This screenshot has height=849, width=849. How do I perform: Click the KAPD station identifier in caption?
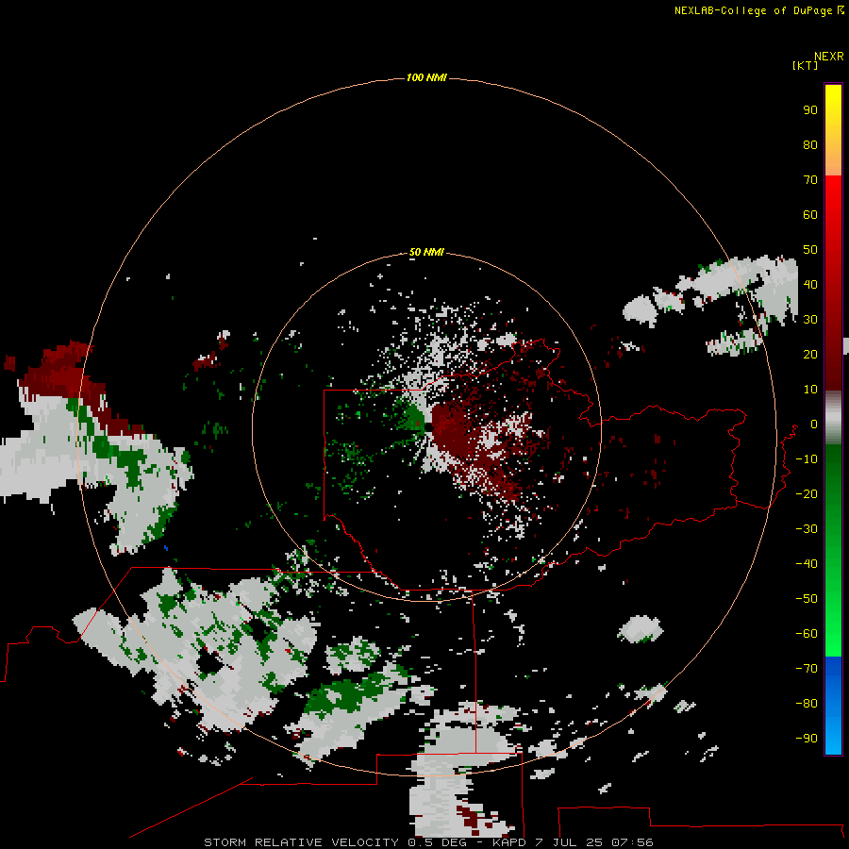point(509,842)
